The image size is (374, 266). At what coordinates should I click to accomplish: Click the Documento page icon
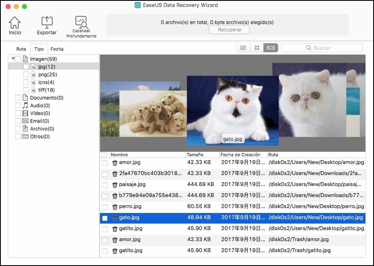25,98
